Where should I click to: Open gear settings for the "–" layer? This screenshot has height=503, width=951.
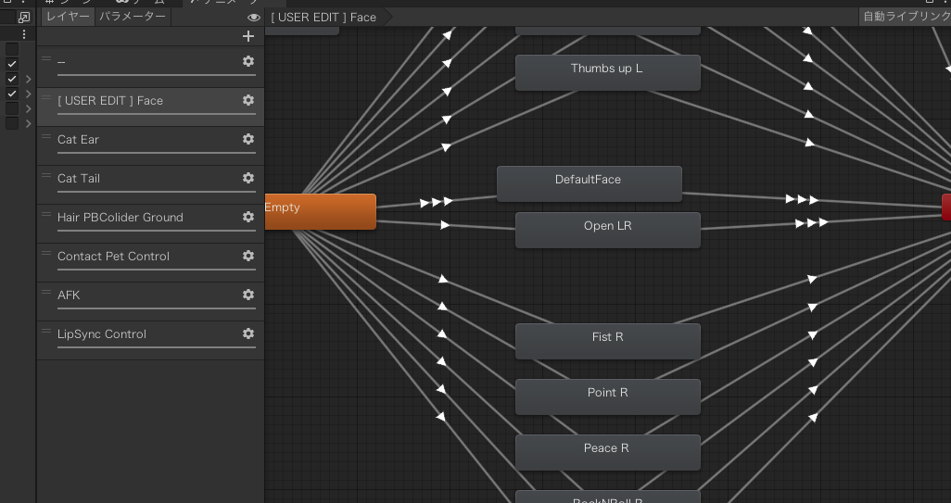[248, 61]
